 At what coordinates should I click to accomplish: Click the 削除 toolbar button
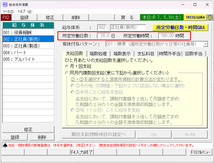pos(76,18)
